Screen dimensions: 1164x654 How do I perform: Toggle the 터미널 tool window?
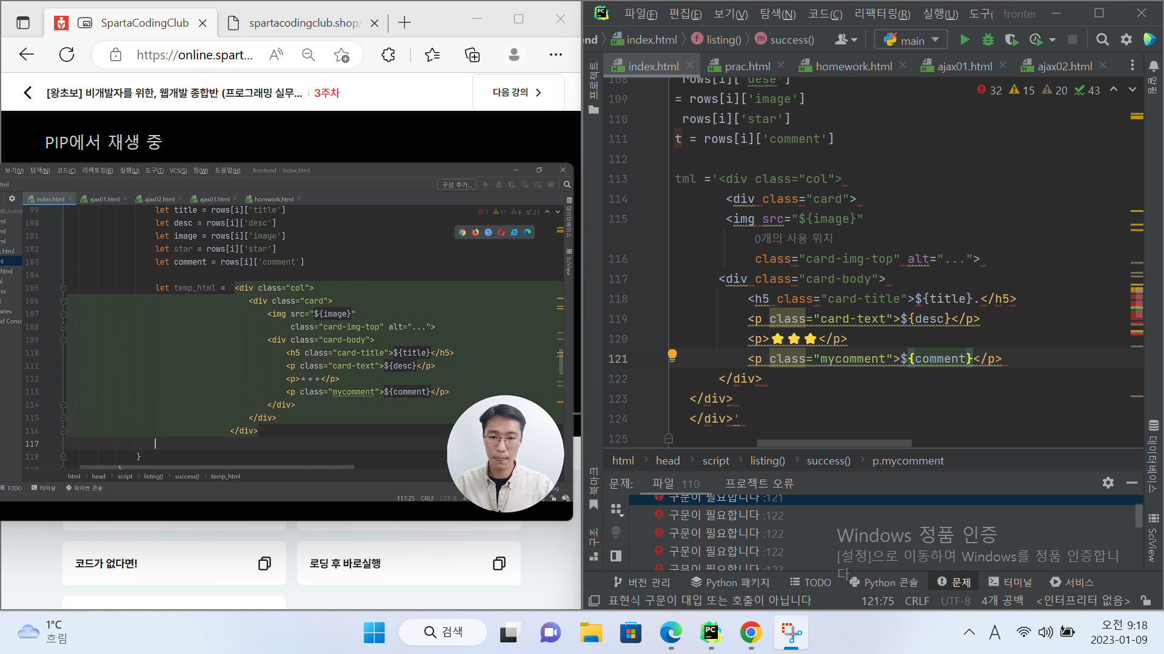pyautogui.click(x=1010, y=582)
